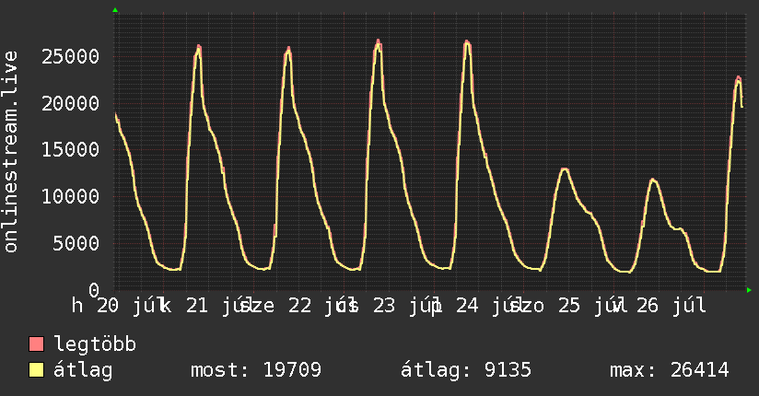Click the 15000 y-axis label
This screenshot has width=759, height=396.
tap(70, 150)
